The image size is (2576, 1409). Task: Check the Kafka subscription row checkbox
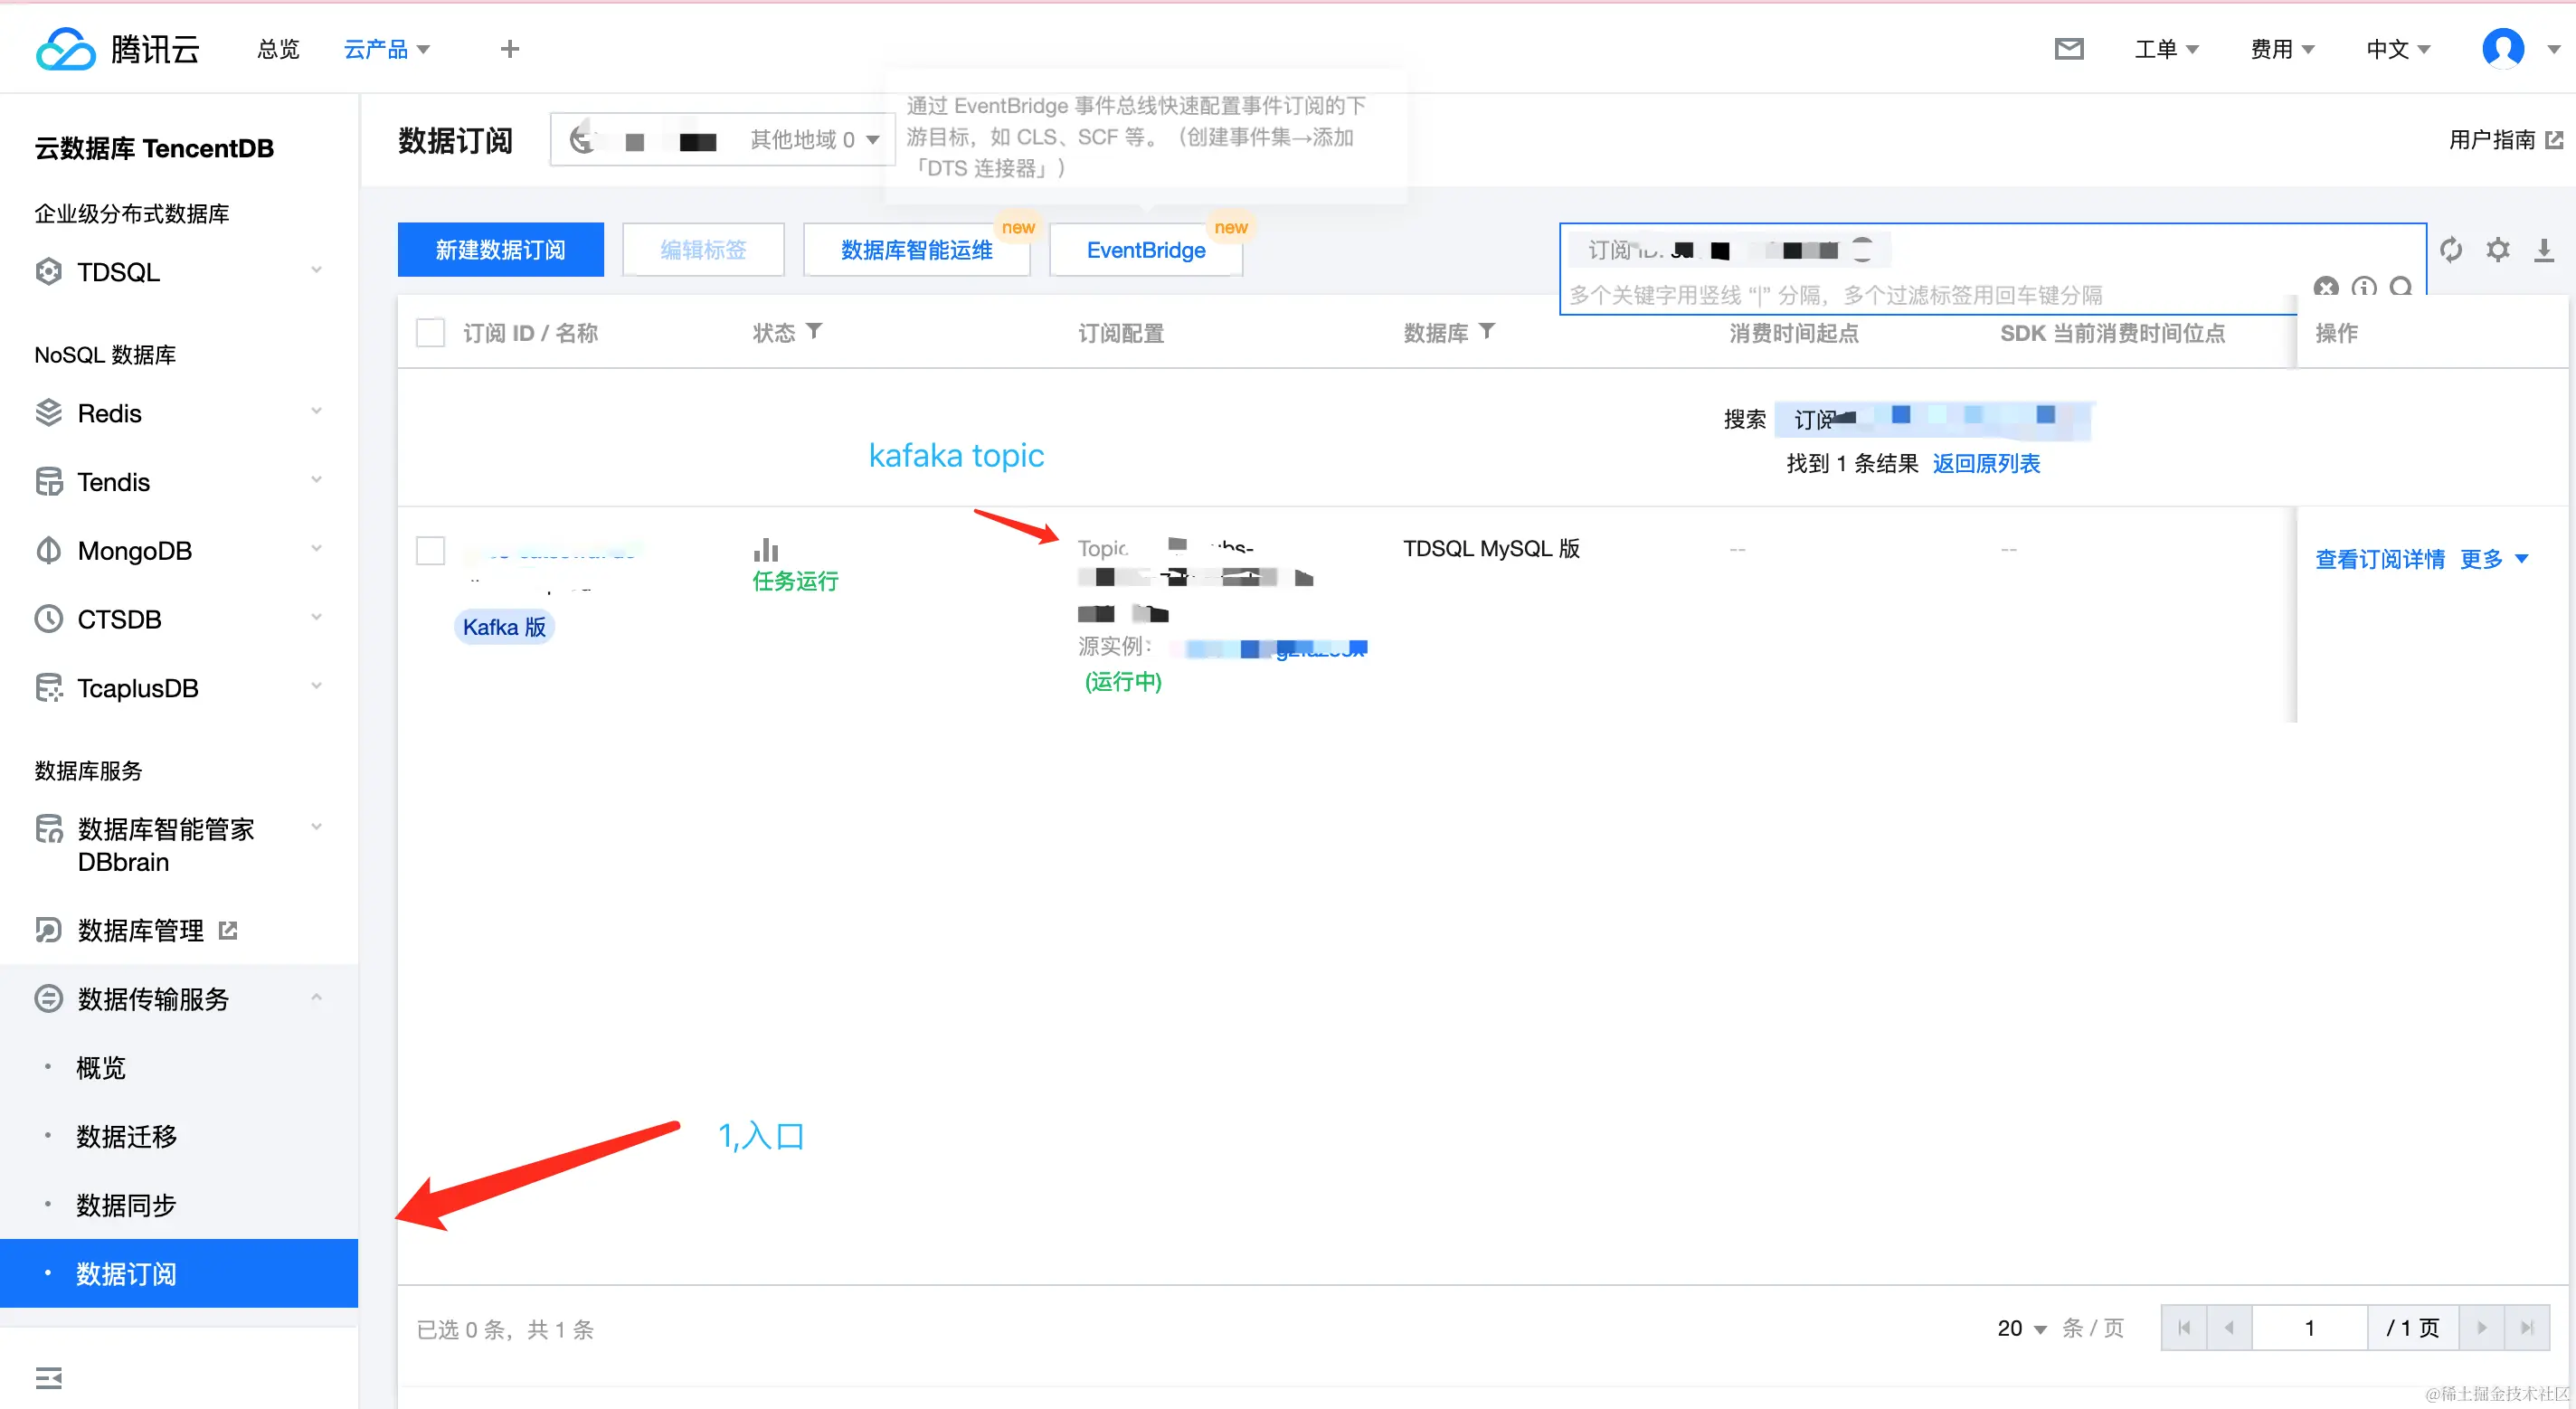click(430, 550)
